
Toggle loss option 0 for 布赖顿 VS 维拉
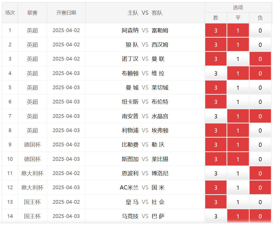tap(260, 73)
